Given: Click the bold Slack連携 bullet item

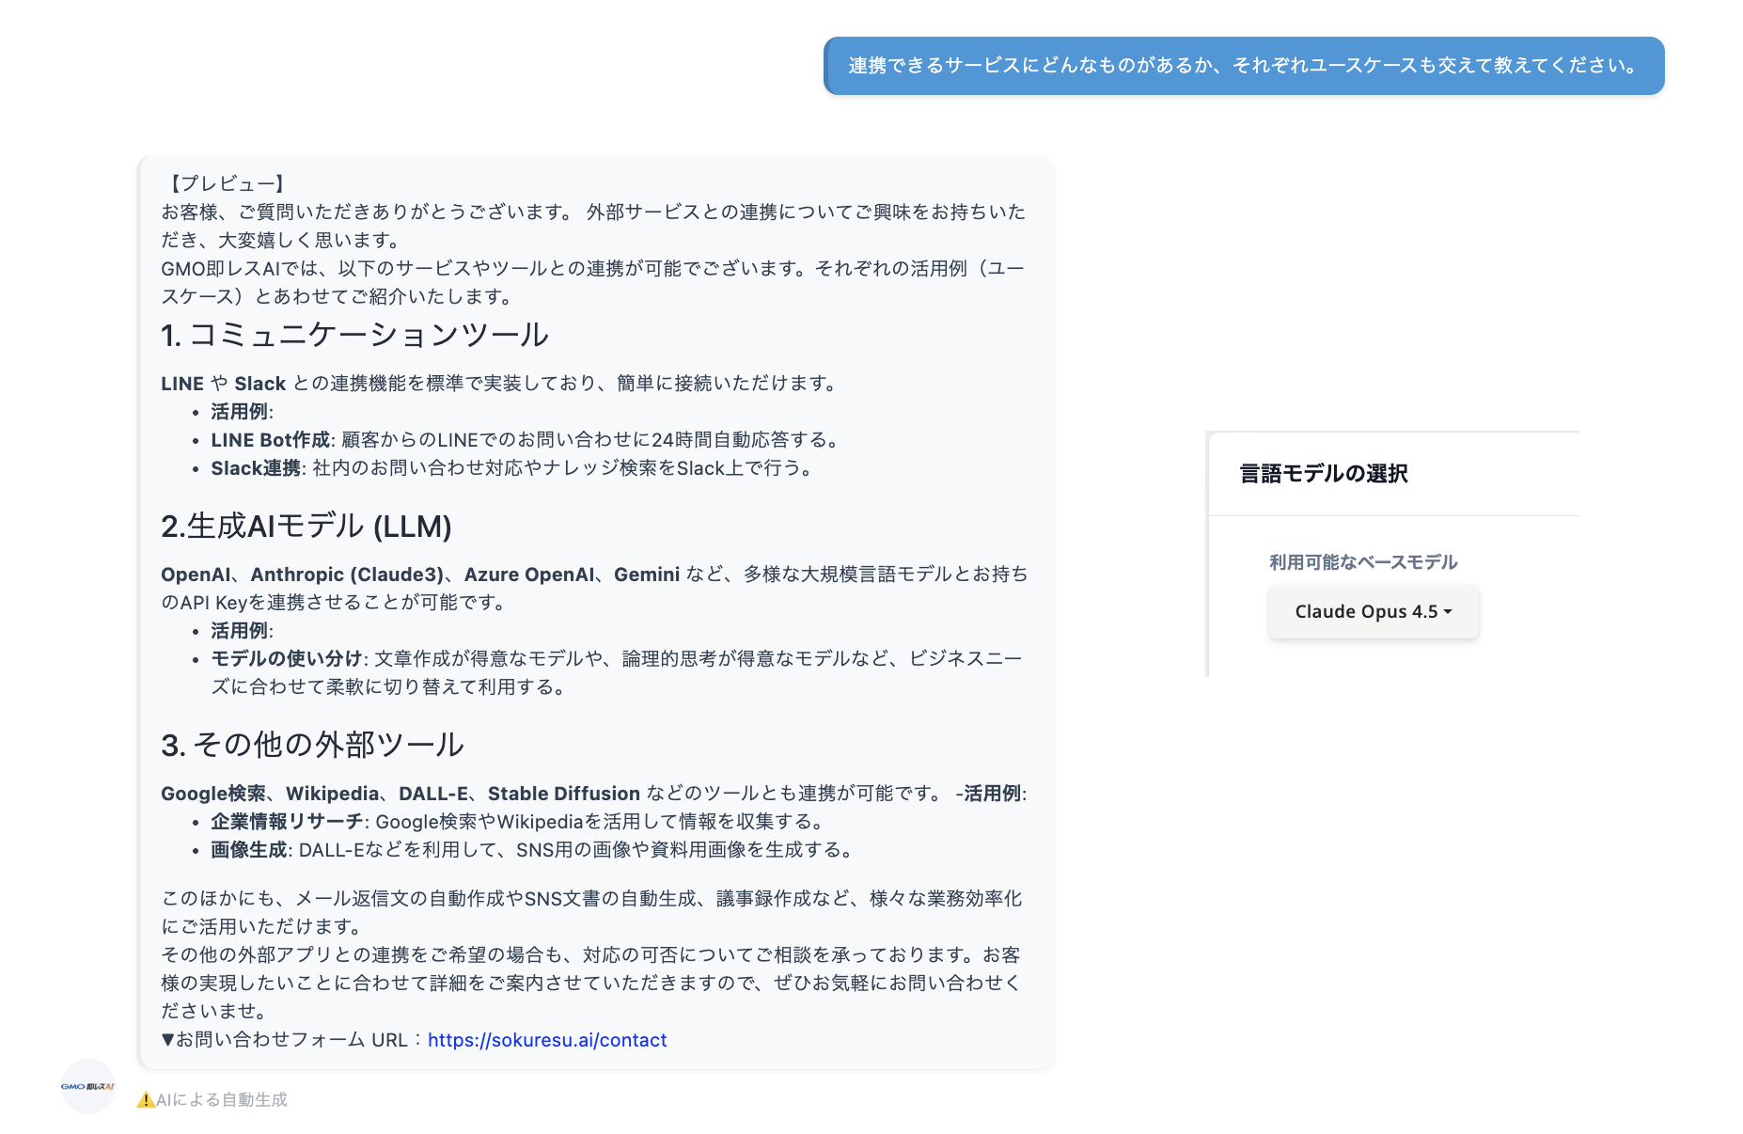Looking at the screenshot, I should (256, 468).
